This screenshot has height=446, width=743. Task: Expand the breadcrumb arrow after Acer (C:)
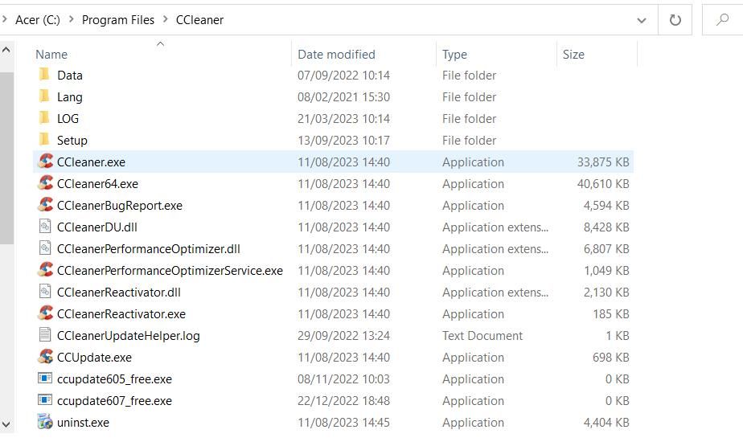pos(71,20)
